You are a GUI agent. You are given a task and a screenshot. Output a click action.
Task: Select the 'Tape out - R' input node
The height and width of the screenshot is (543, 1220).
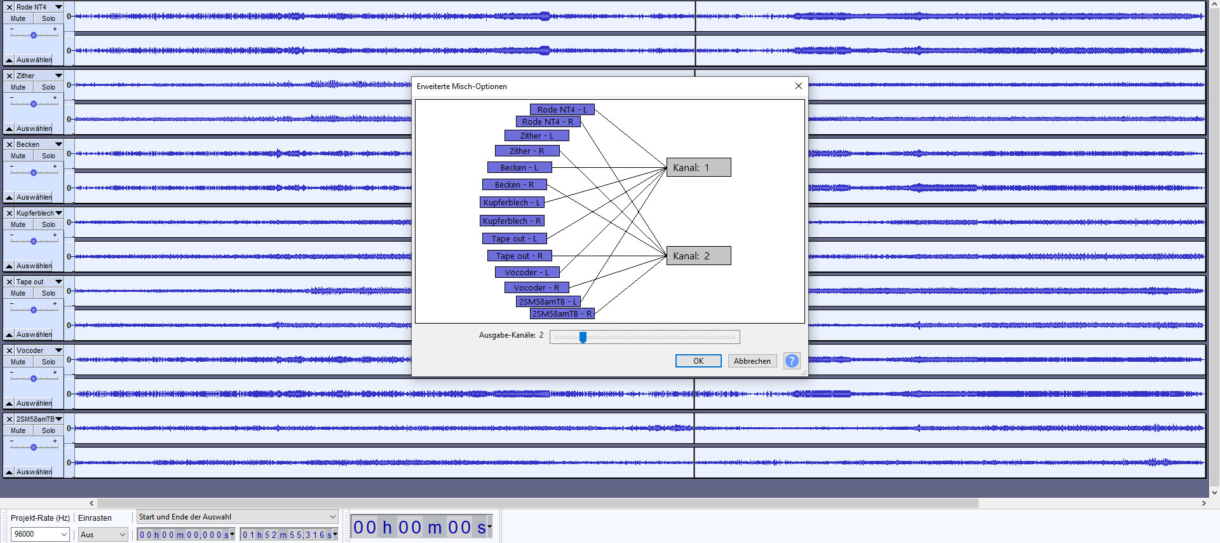[x=519, y=256]
